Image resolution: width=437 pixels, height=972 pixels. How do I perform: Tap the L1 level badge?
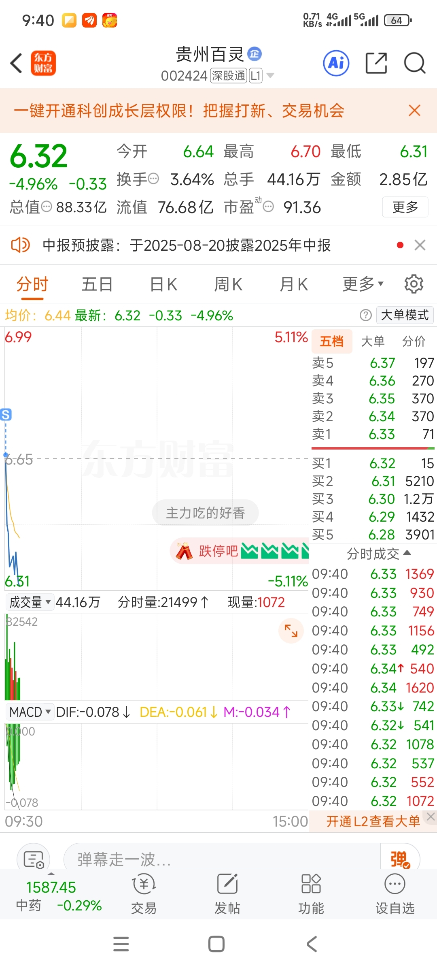point(256,75)
